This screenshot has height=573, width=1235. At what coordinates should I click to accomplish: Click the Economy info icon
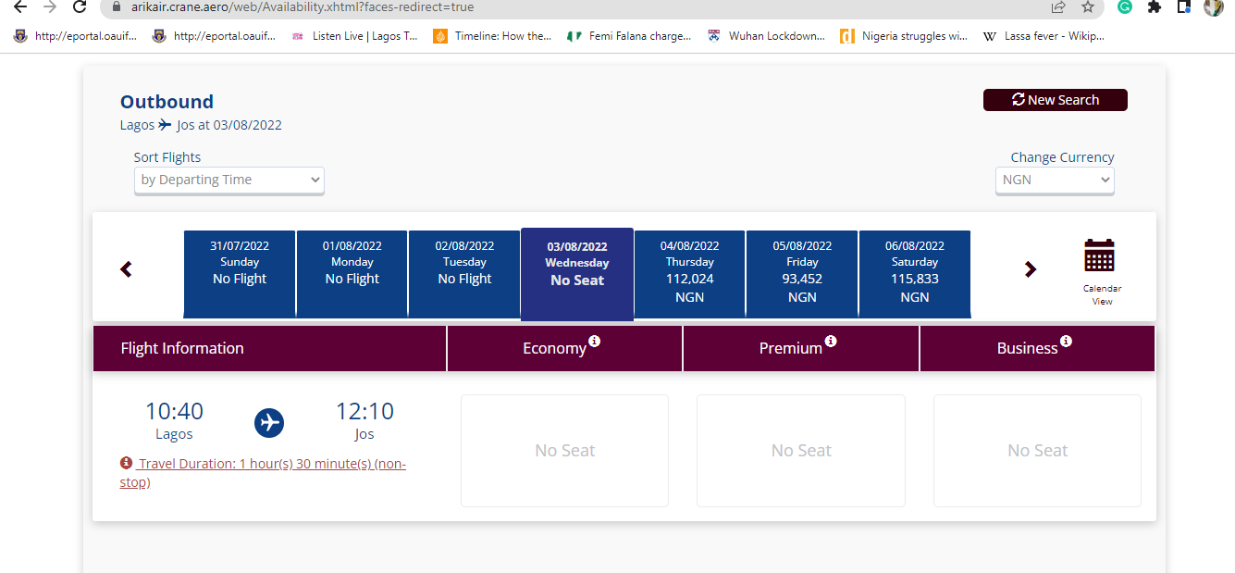tap(595, 342)
